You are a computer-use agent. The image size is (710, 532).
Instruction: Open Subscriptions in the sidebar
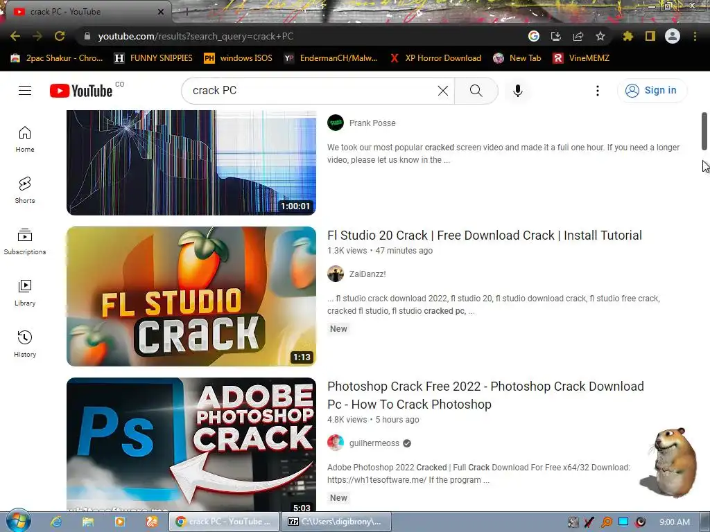click(25, 242)
